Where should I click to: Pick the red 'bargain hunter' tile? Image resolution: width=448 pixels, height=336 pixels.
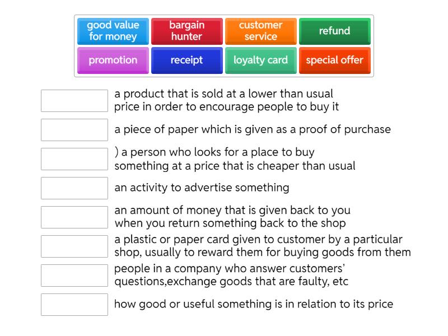186,31
